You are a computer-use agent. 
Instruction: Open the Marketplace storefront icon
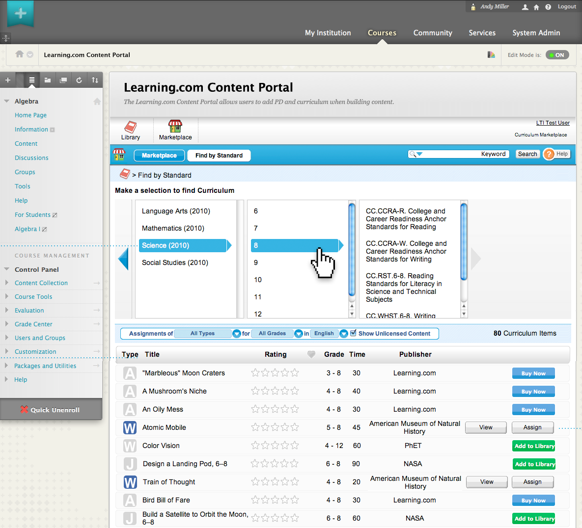pos(175,126)
